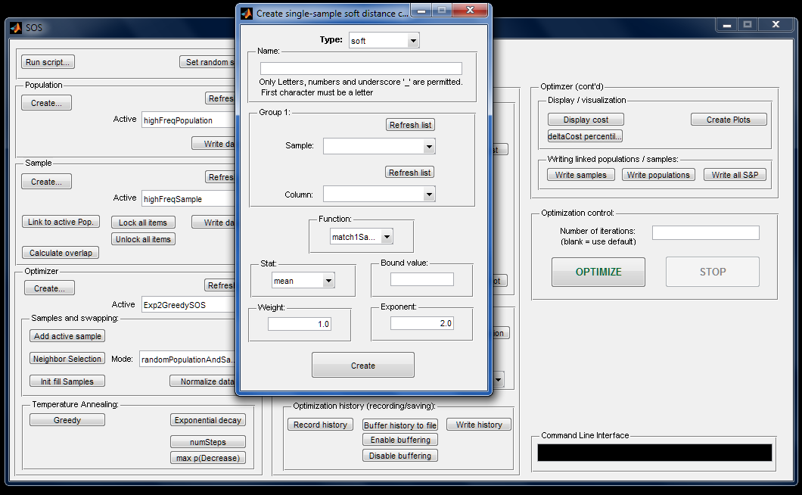
Task: Click the Set random seed button
Action: point(207,62)
